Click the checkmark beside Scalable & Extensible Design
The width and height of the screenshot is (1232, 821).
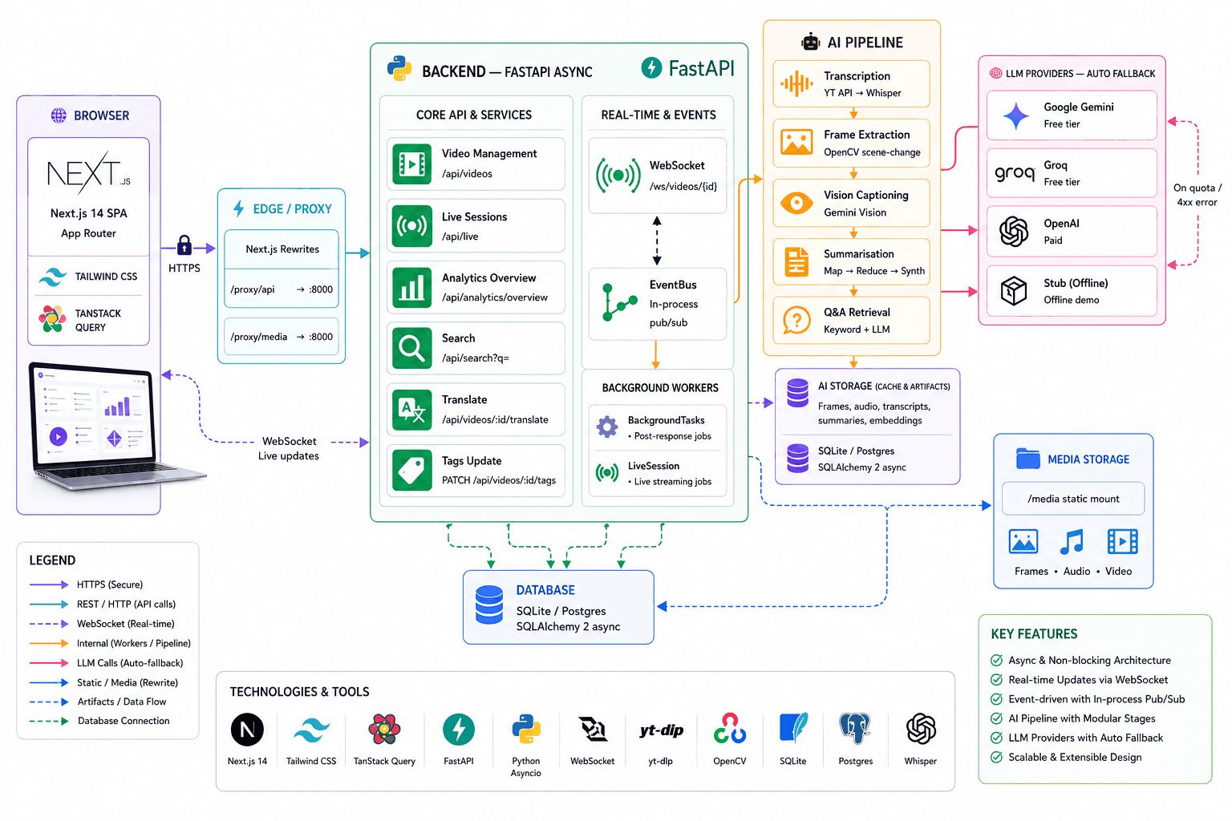pyautogui.click(x=996, y=757)
